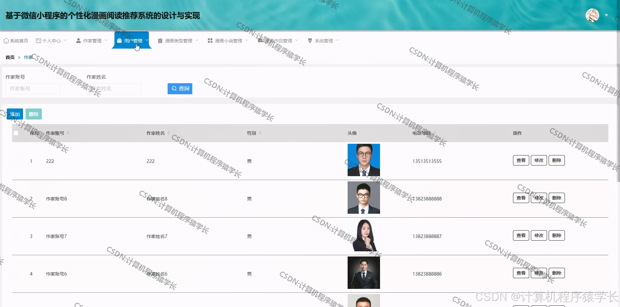Expand the 系统管理 dropdown chevron
620x307 pixels.
click(x=338, y=40)
